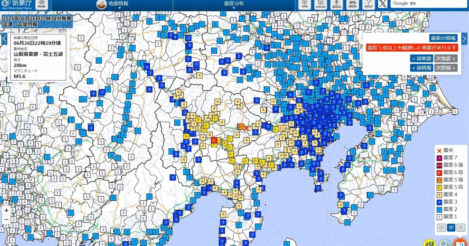This screenshot has width=469, height=246.
Task: Open the HELP question mark icon
Action: [368, 4]
